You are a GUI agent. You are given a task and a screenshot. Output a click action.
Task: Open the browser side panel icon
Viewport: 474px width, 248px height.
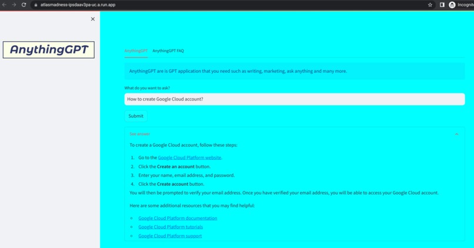pos(442,5)
